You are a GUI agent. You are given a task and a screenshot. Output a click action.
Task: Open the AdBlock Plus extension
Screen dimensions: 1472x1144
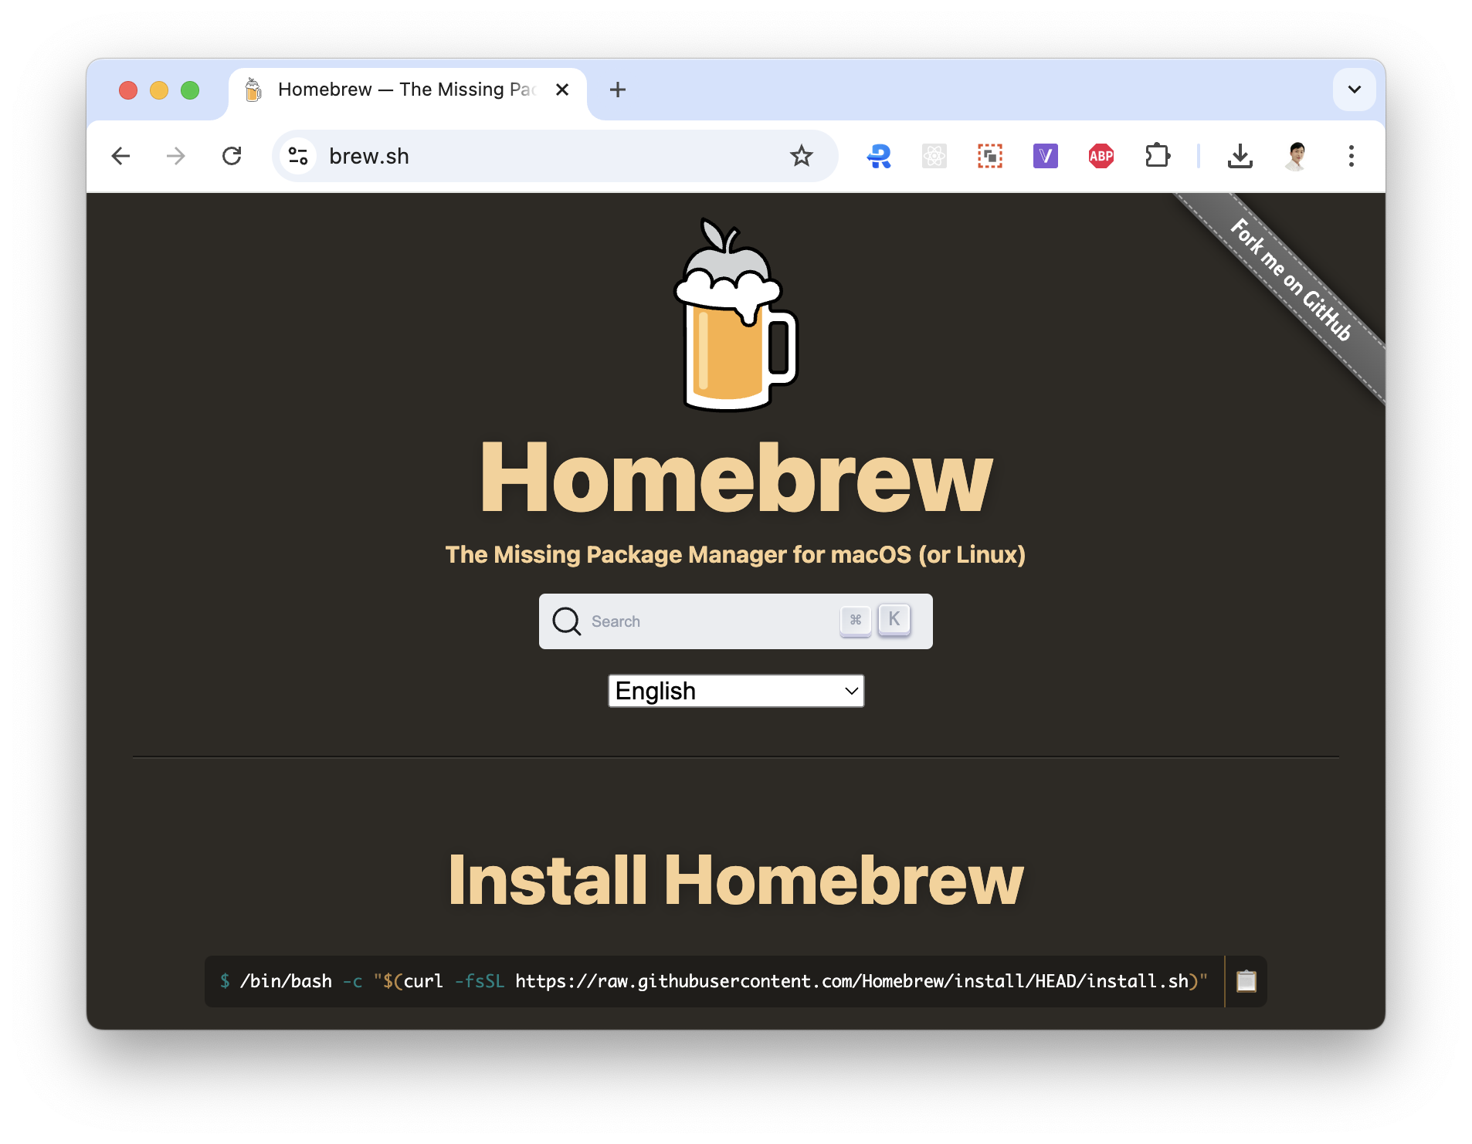pyautogui.click(x=1101, y=156)
